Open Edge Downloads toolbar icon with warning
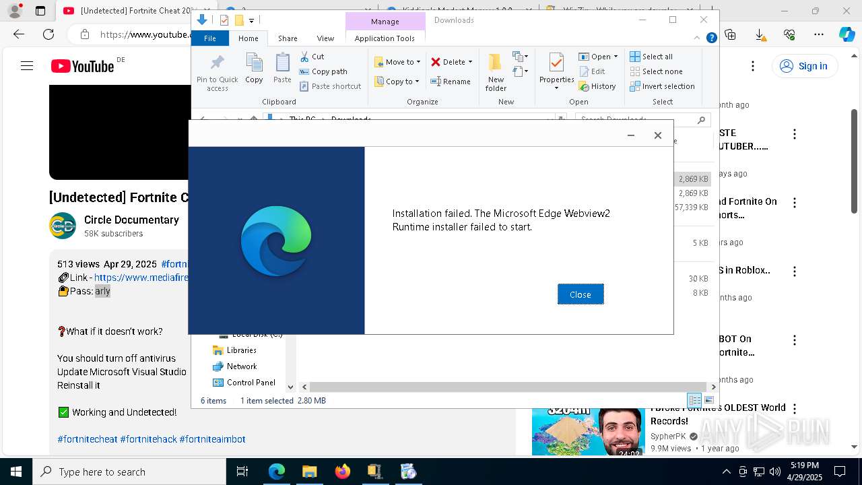862x485 pixels. 760,34
